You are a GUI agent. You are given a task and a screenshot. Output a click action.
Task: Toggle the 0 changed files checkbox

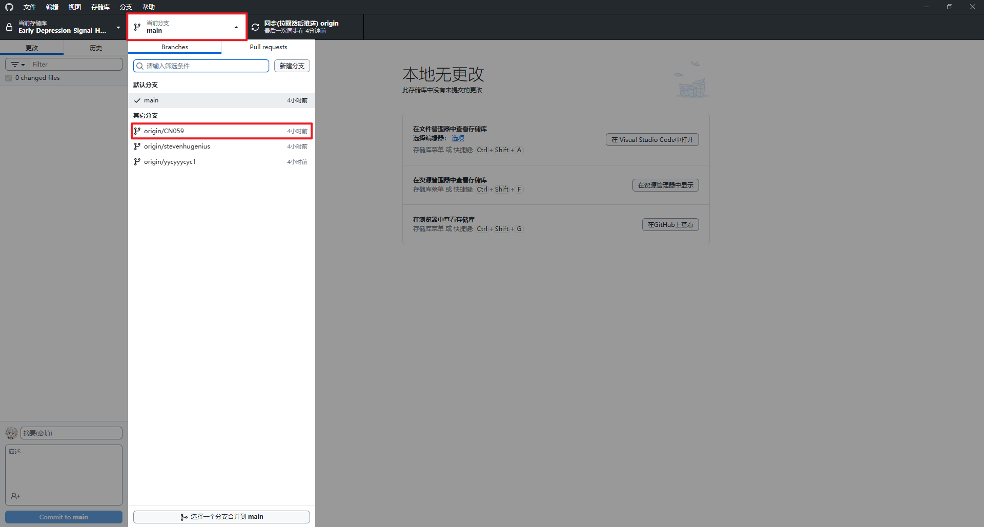(x=9, y=78)
